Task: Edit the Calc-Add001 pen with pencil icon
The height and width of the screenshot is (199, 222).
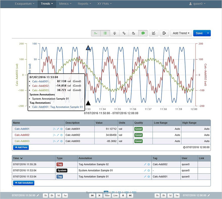Action: [58, 129]
